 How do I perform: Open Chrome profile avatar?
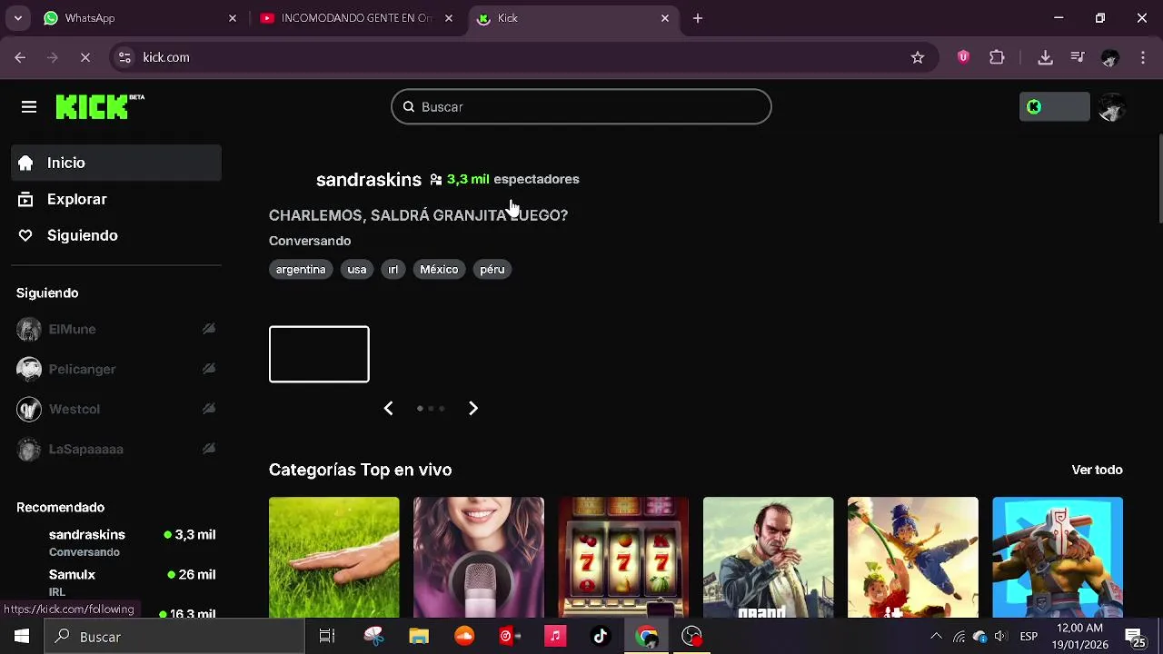[1109, 57]
